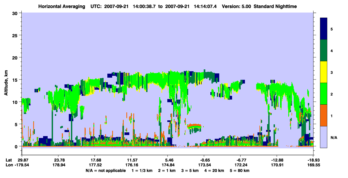Click 'Standard Nighttime' in the title
The width and height of the screenshot is (348, 178).
[275, 6]
